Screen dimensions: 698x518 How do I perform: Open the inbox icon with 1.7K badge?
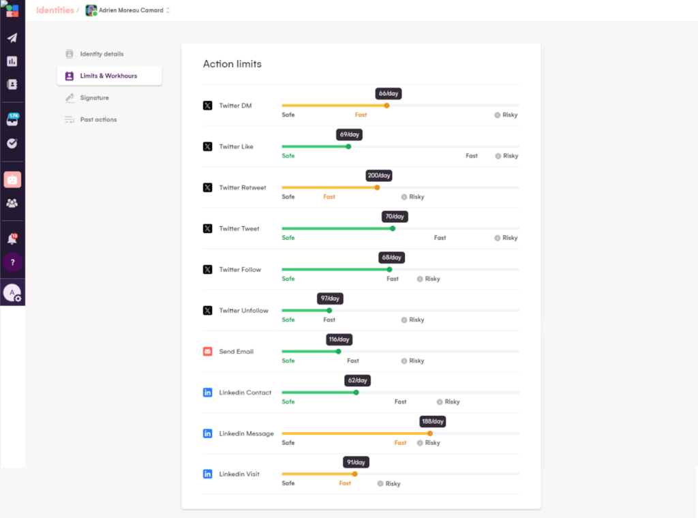pos(12,120)
